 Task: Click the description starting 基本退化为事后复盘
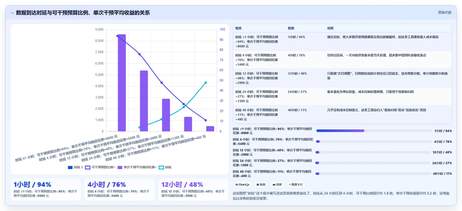pos(370,92)
